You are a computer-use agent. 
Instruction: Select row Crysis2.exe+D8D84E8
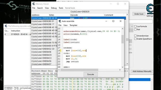44,46
